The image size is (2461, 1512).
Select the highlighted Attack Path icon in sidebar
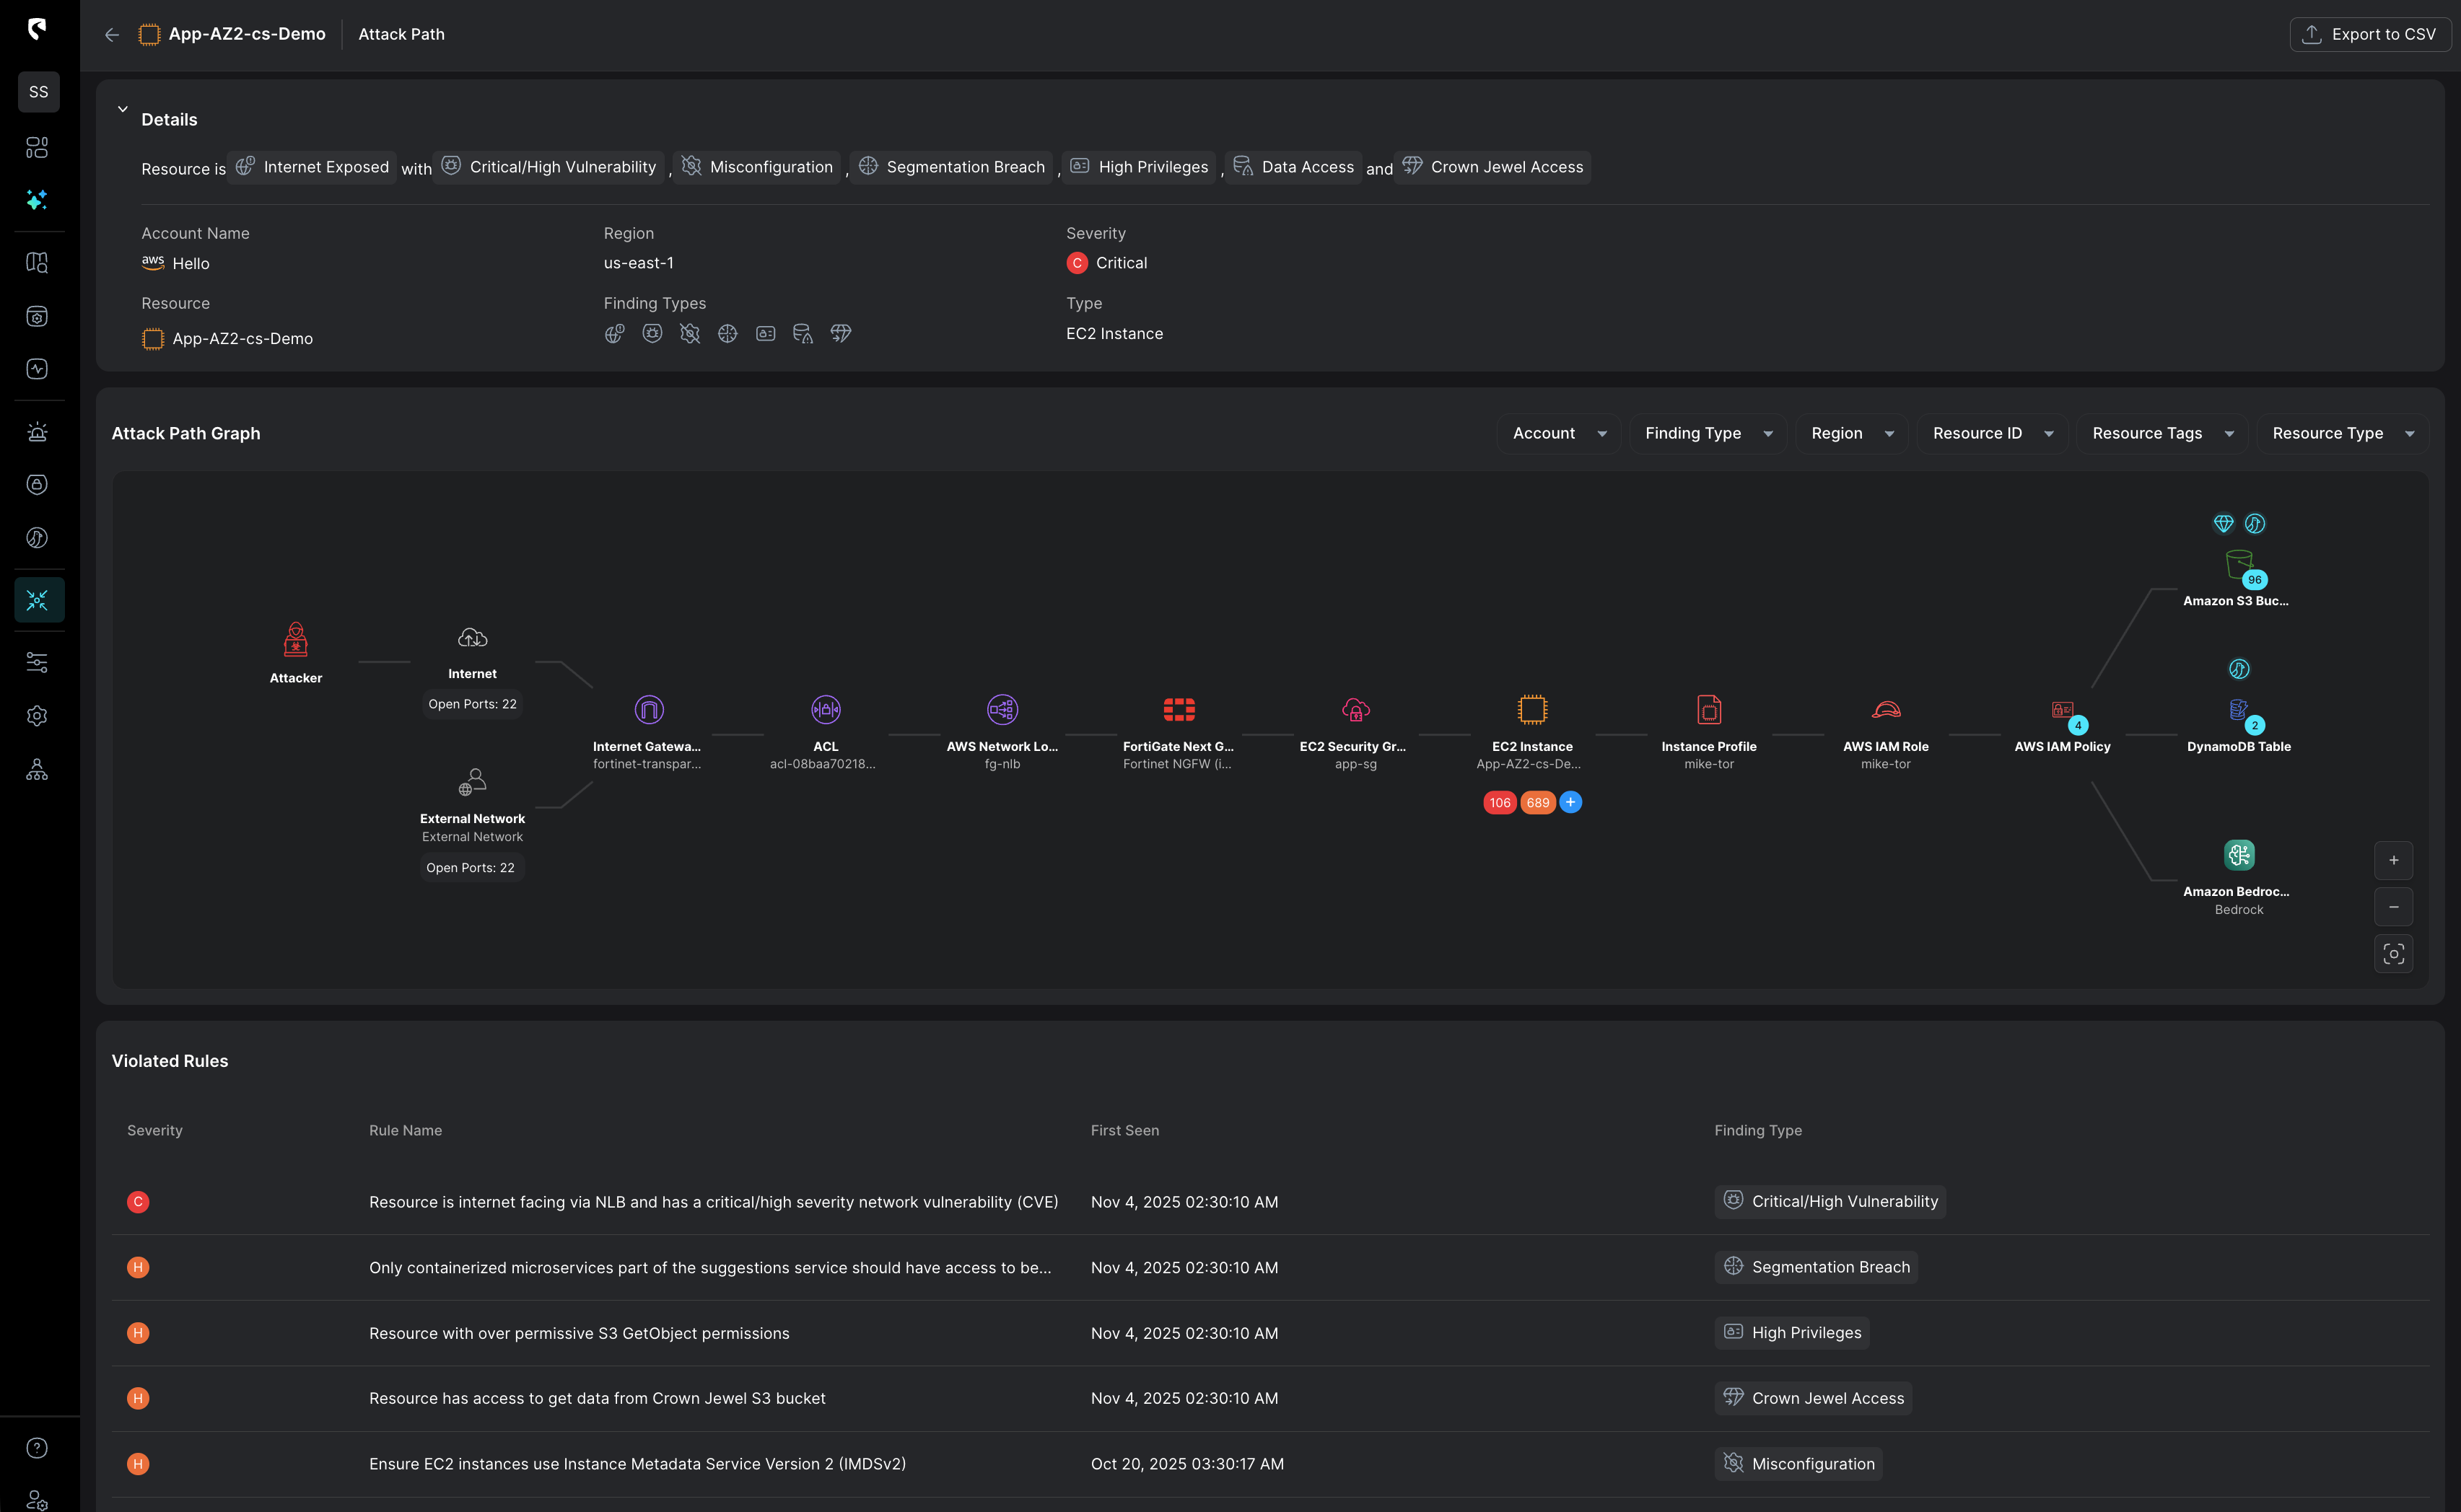point(38,599)
